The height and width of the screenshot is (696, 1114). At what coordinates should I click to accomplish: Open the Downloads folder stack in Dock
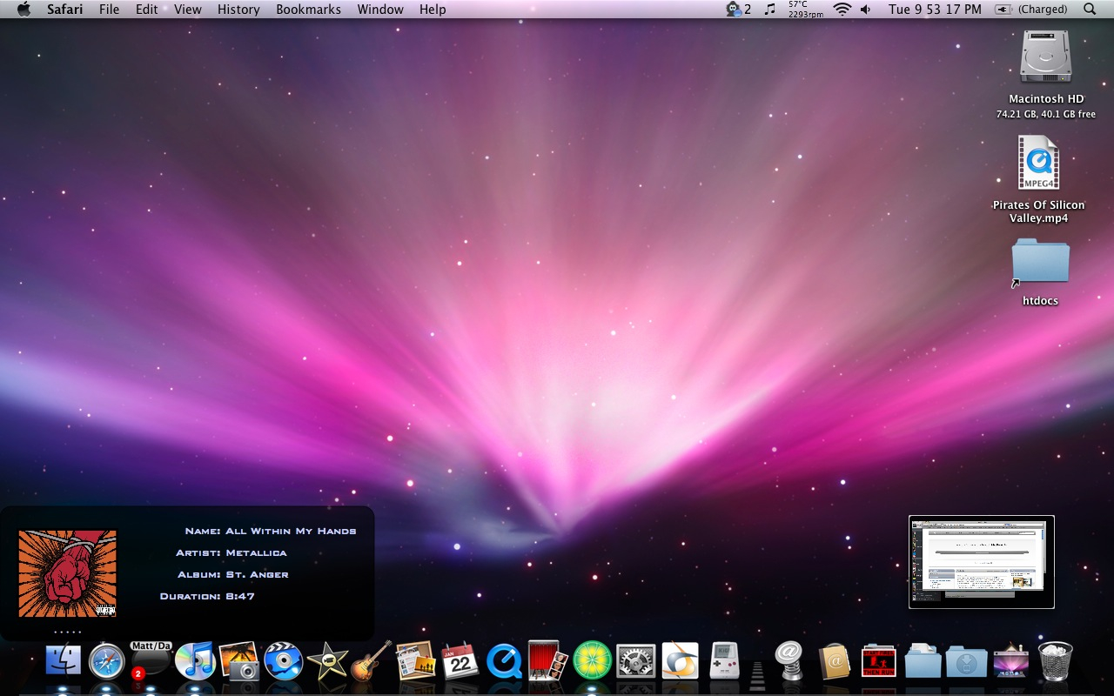point(966,663)
